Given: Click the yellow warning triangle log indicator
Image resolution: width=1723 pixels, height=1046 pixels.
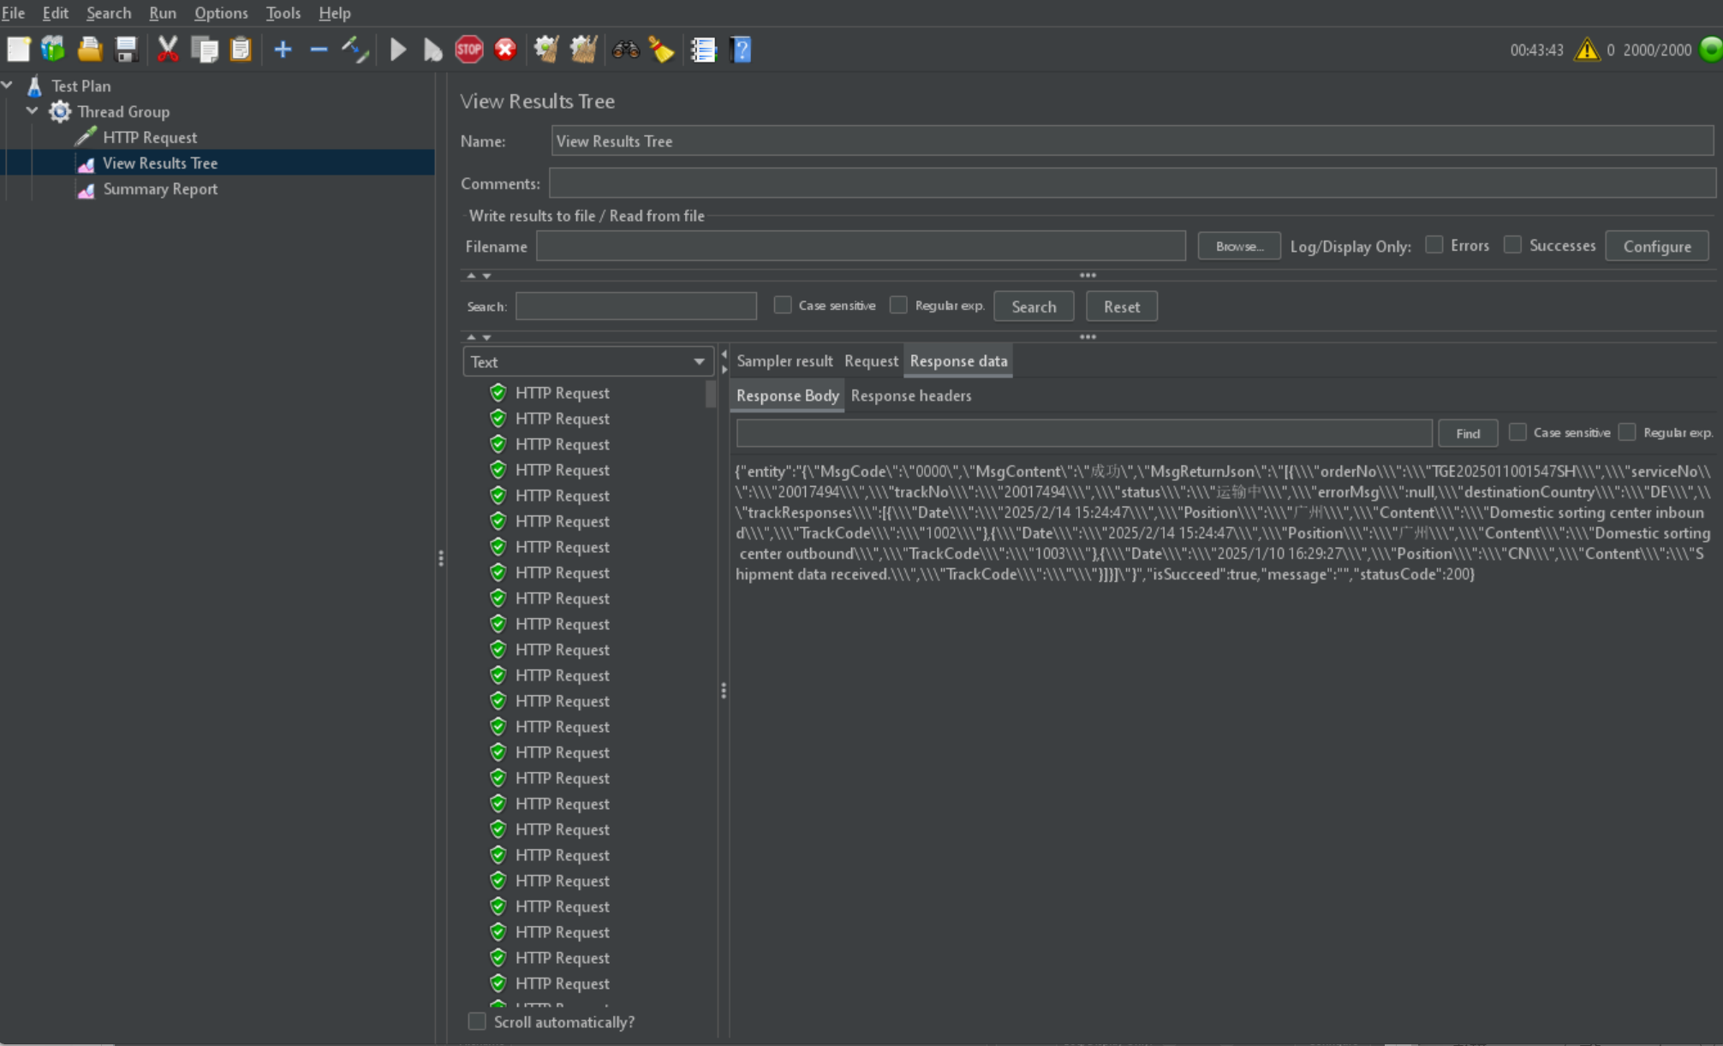Looking at the screenshot, I should pyautogui.click(x=1586, y=50).
